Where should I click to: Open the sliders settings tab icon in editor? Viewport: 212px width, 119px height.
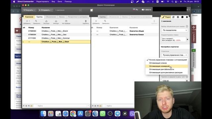(x=173, y=17)
